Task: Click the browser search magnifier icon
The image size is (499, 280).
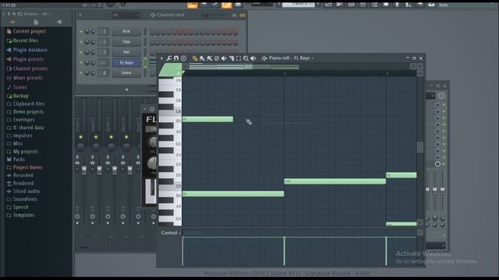Action: tap(19, 14)
